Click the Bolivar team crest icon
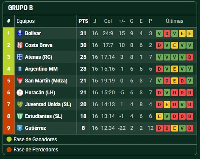The height and width of the screenshot is (159, 200). click(20, 33)
